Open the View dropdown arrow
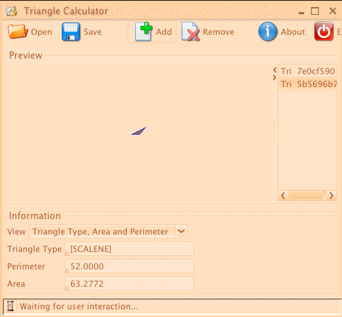Viewport: 342px width, 317px height. pos(181,231)
